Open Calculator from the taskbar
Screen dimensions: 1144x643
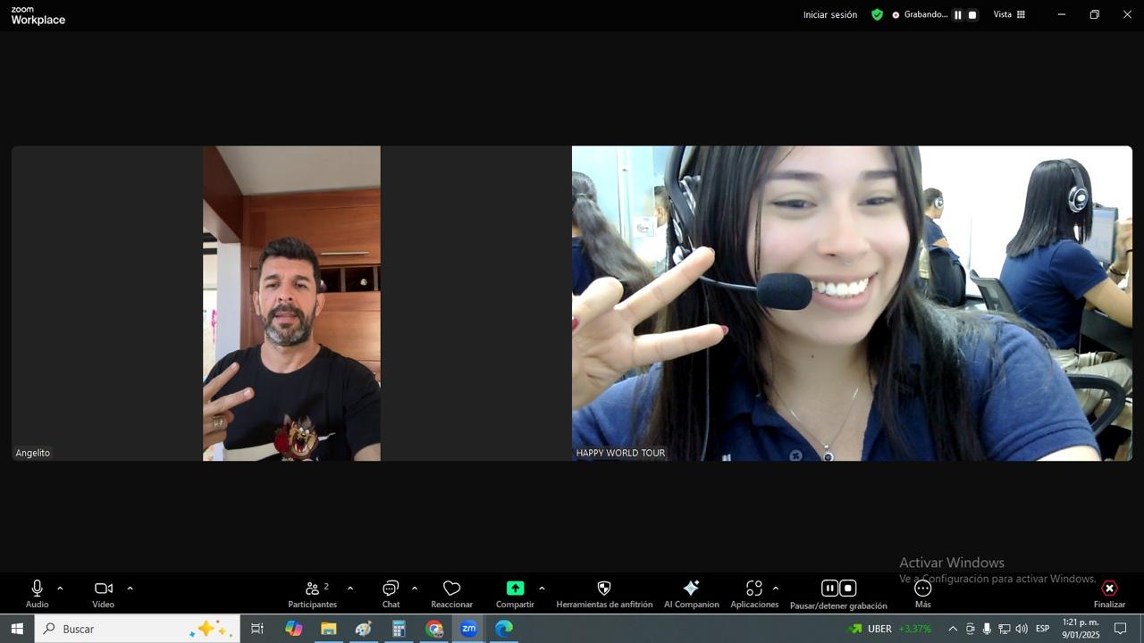click(x=399, y=629)
